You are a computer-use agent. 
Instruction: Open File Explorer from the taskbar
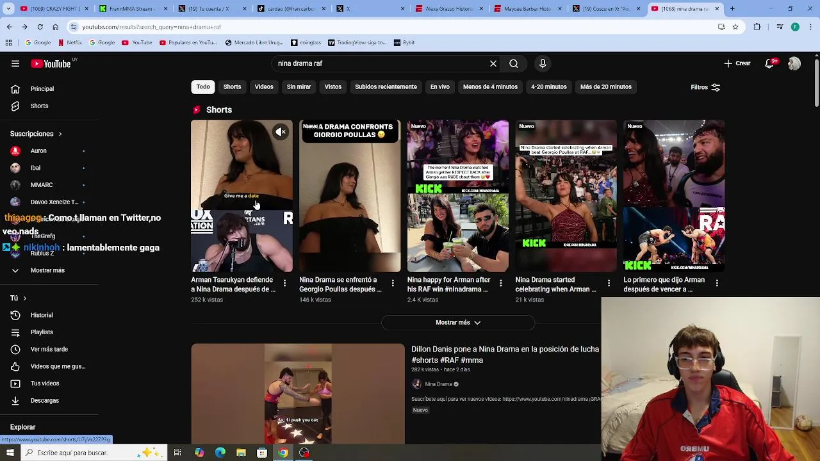click(241, 453)
